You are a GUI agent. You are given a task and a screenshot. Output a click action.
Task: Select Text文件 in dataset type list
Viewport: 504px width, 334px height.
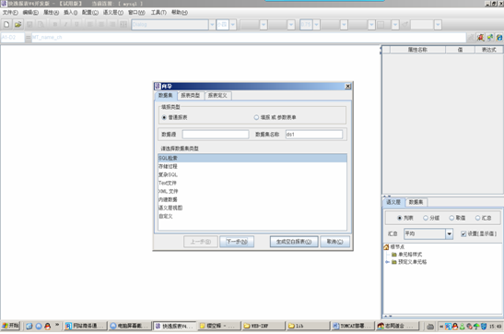tap(252, 183)
